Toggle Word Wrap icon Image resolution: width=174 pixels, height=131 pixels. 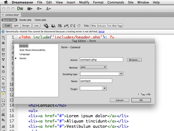(3, 88)
